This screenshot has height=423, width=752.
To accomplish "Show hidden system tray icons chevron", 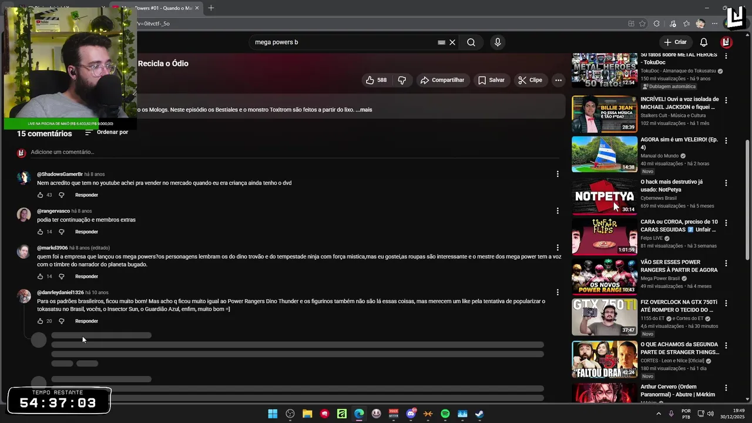I will [658, 414].
